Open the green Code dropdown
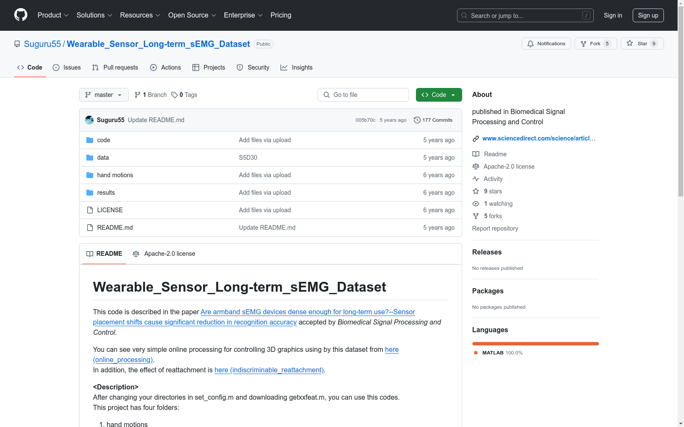Screen dimensions: 684x427 tap(439, 95)
